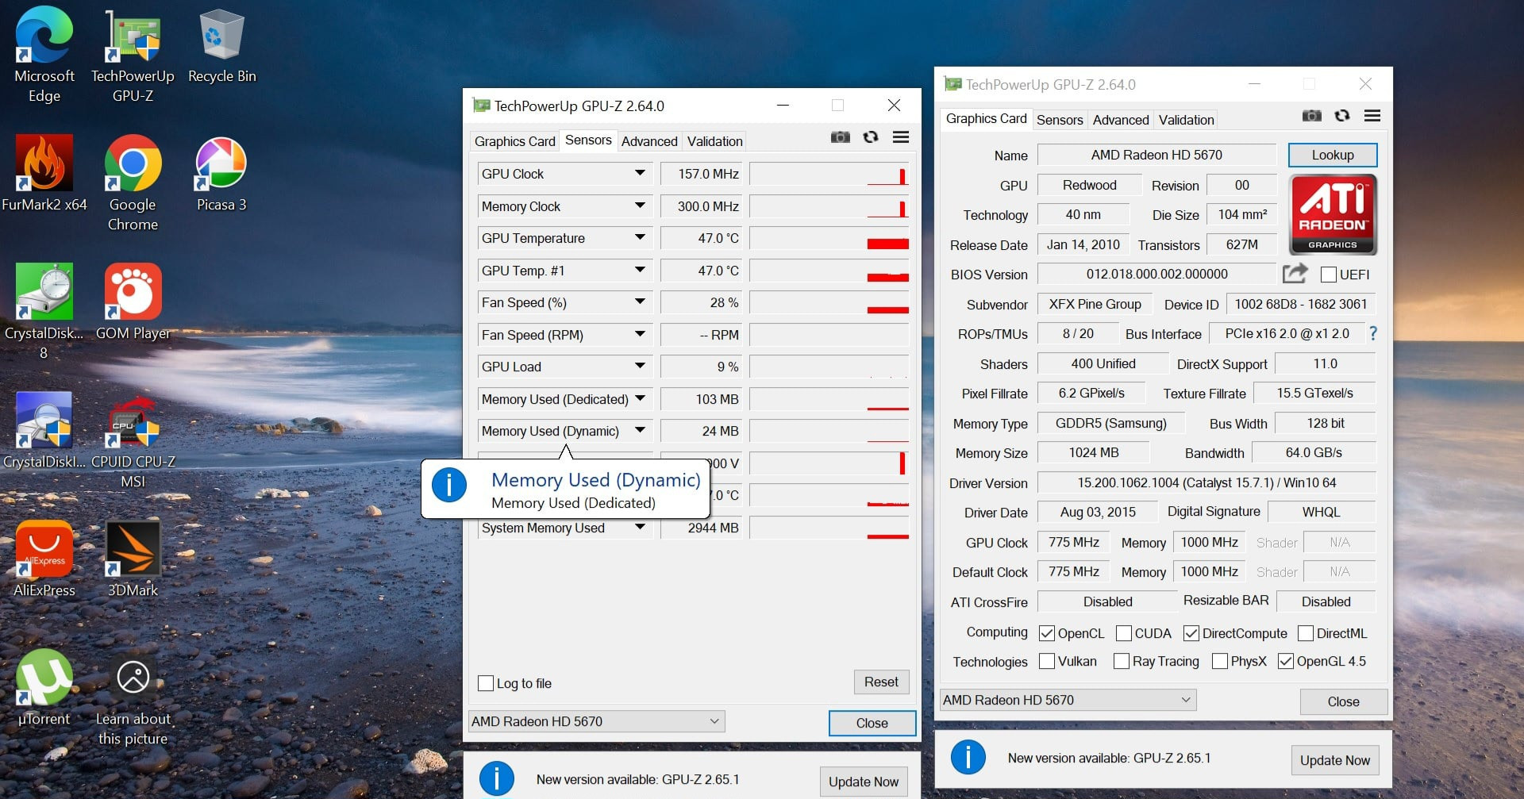Click the 157.0 MHz GPU Clock value
1524x799 pixels.
click(701, 174)
